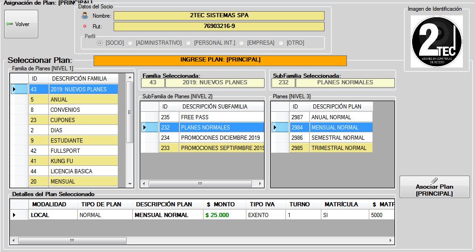Click the MATRÍCULA column header
The image size is (475, 252).
(x=345, y=204)
